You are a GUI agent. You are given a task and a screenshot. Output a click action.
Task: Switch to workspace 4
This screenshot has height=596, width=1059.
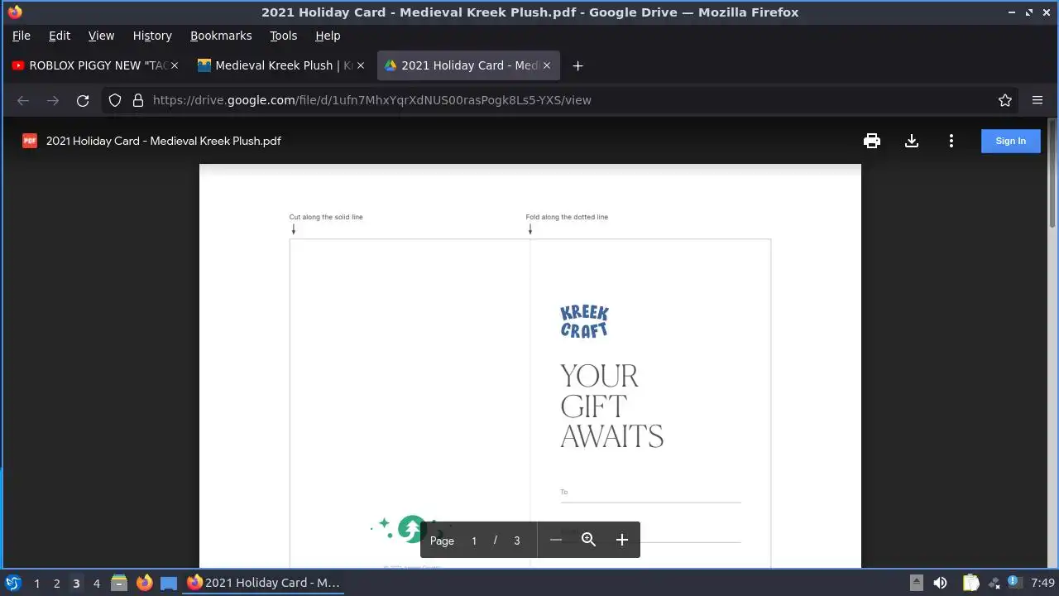pos(96,584)
